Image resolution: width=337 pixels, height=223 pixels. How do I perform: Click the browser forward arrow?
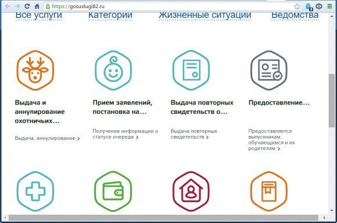click(x=17, y=6)
